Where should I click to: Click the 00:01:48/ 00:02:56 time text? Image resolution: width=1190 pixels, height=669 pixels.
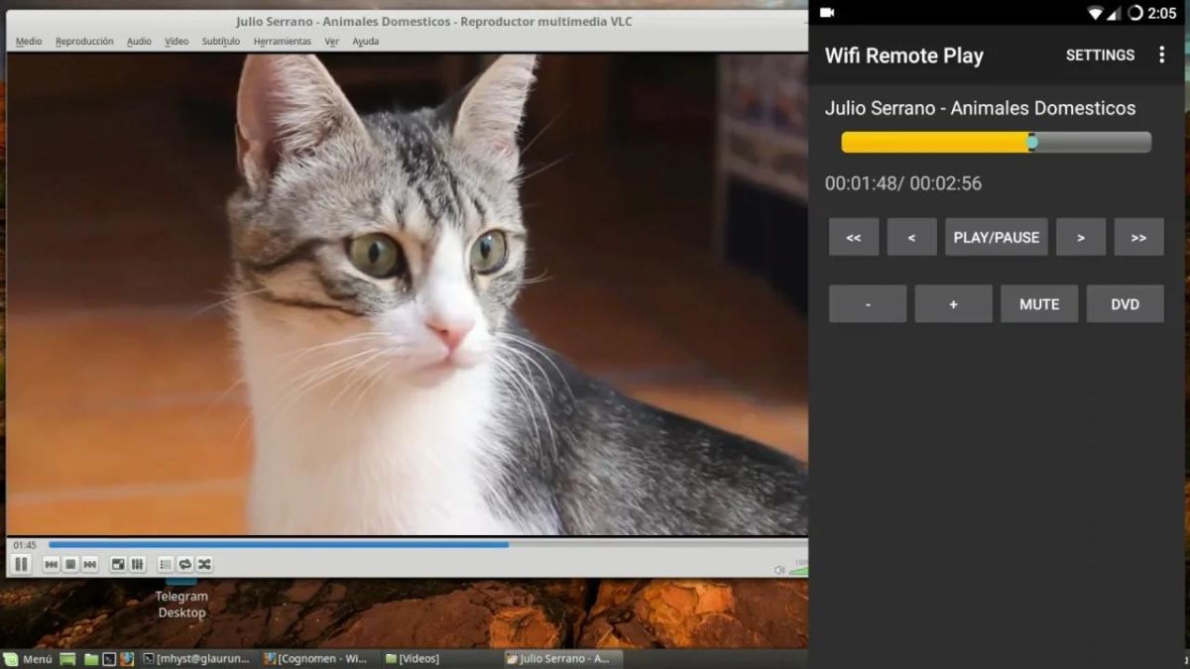[902, 183]
